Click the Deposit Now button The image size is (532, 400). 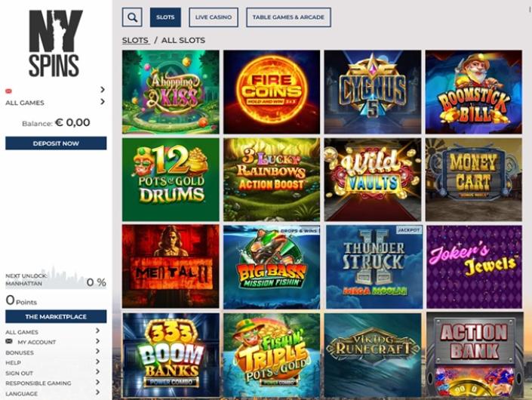coord(56,143)
